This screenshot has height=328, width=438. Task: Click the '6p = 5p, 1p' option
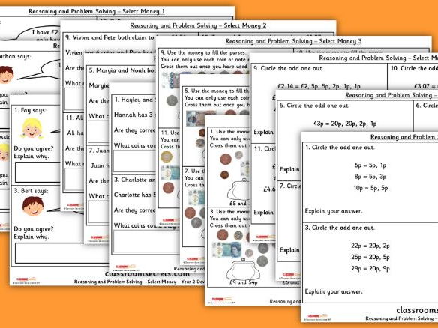[370, 165]
